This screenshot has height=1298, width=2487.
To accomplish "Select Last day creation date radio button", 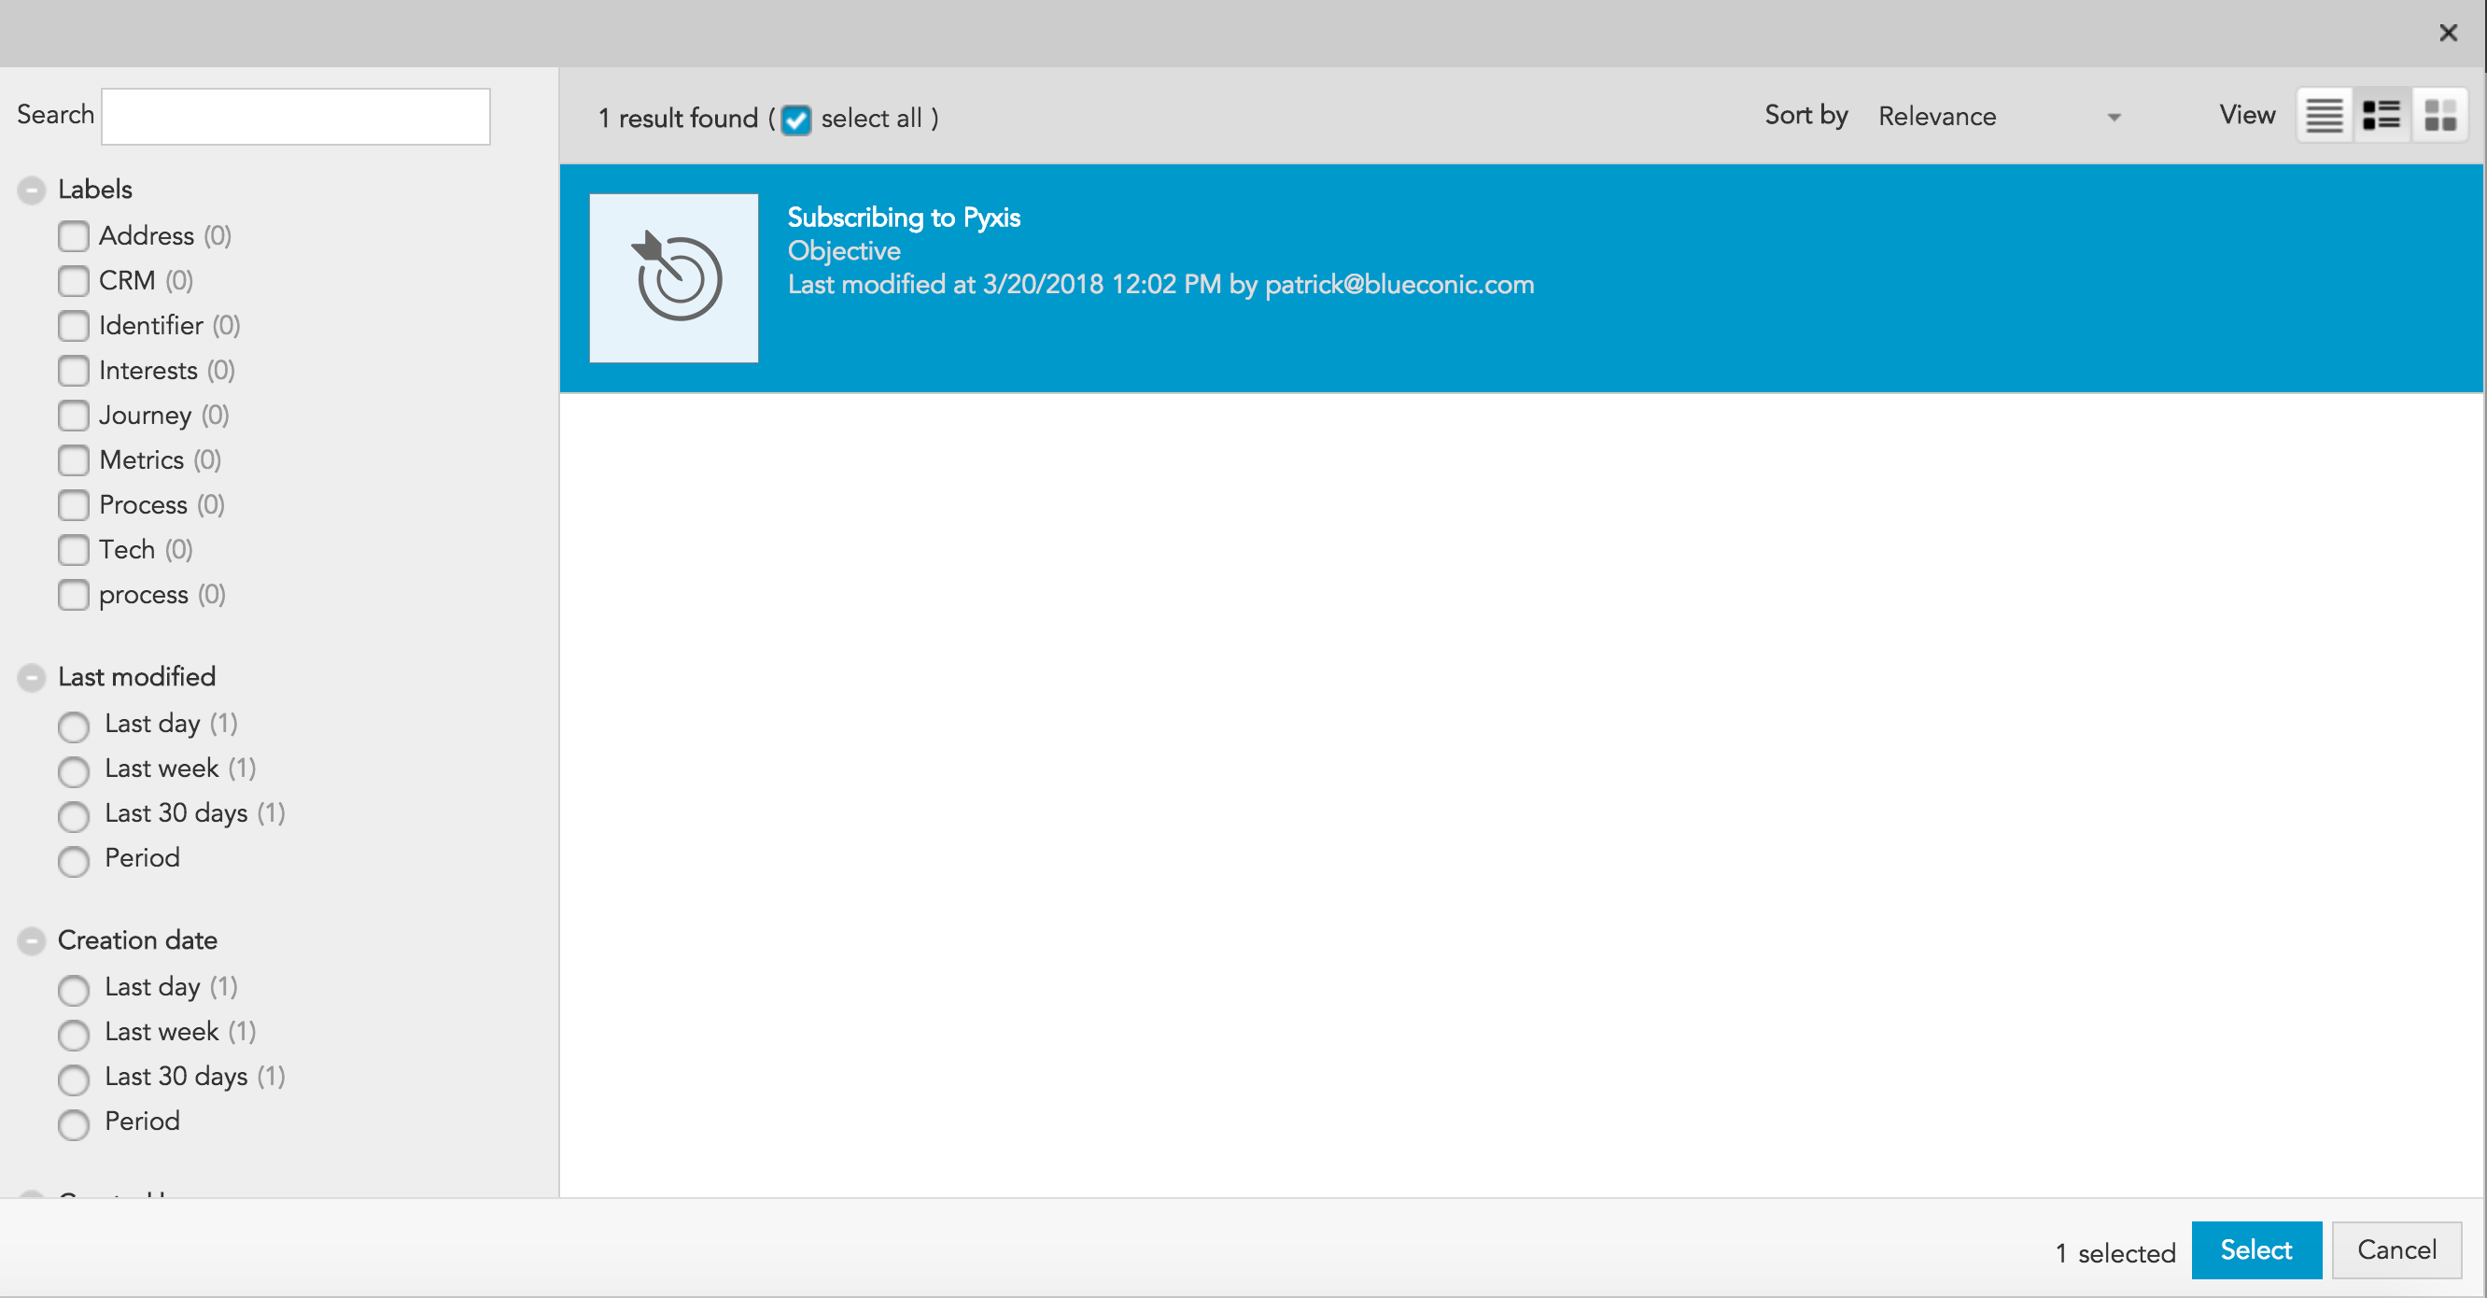I will point(76,987).
